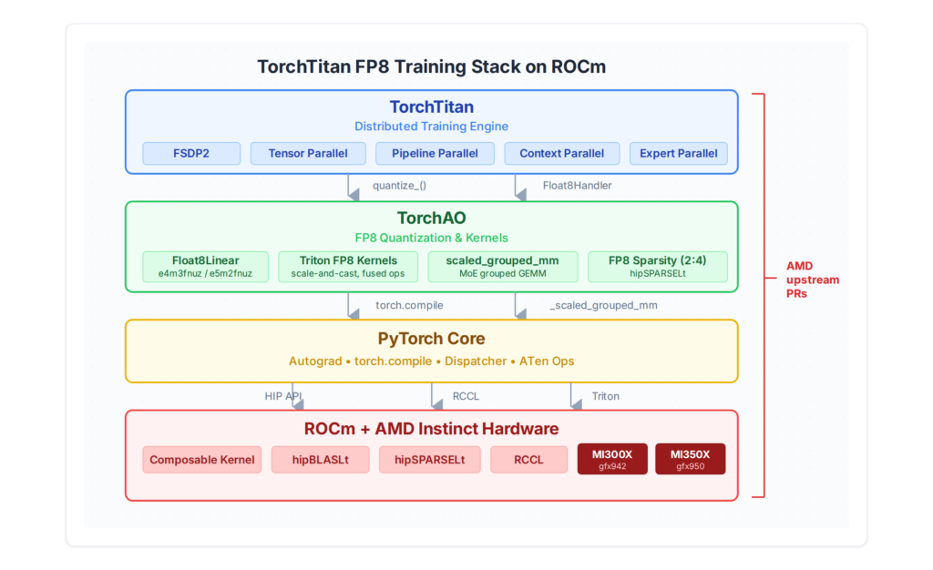Click the RCCL arrow label above ROCm layer
Screen dimensions: 933x570
pos(466,396)
